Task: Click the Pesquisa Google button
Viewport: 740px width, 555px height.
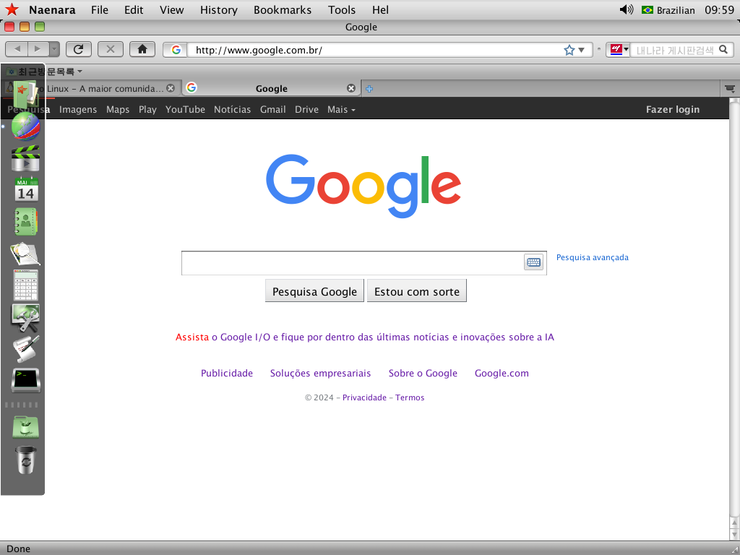Action: point(314,291)
